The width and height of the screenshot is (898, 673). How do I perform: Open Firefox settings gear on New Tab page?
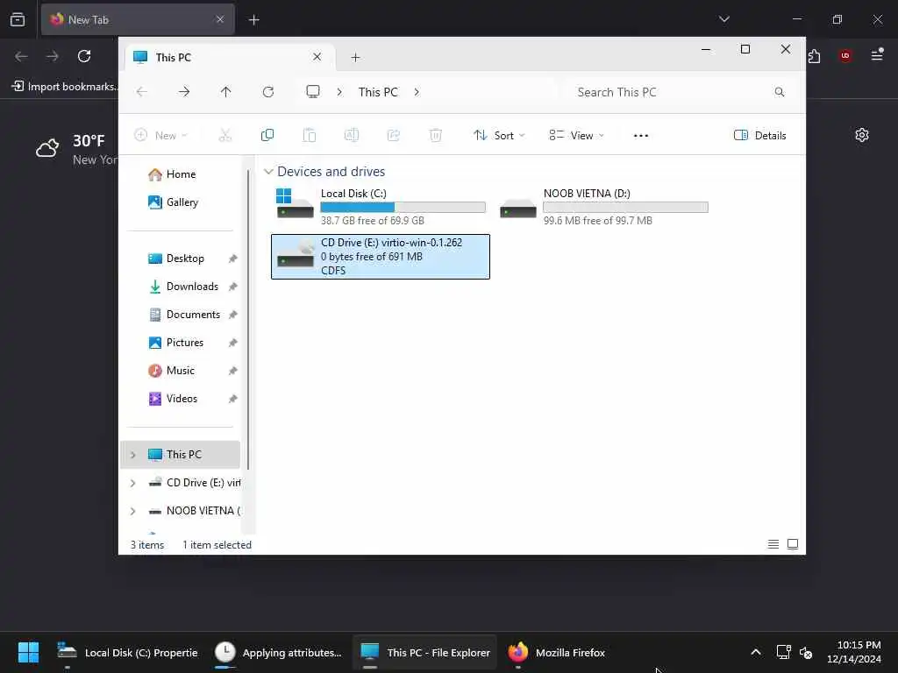coord(862,135)
